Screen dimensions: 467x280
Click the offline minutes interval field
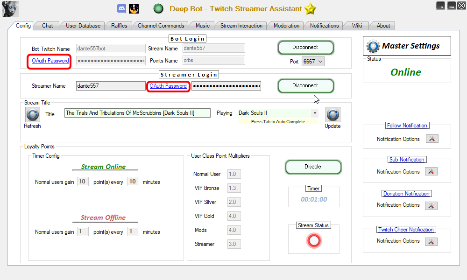pyautogui.click(x=133, y=231)
